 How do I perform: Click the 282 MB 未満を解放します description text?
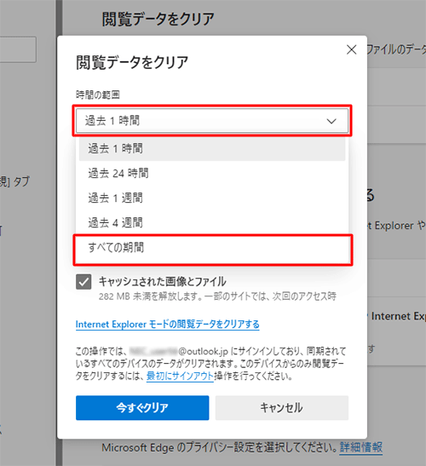click(217, 296)
